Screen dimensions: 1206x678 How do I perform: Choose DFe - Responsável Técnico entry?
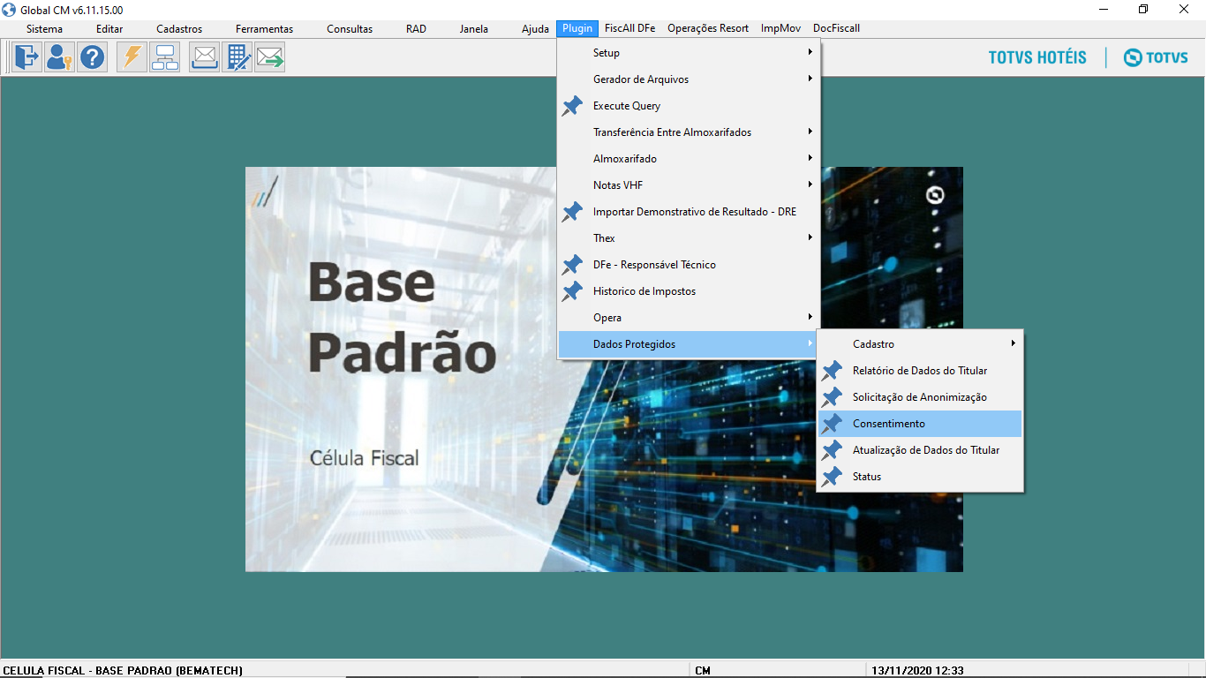tap(689, 265)
